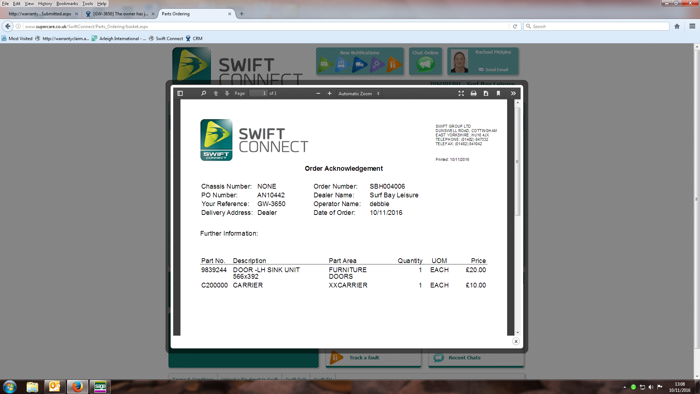Click the page number input field
Viewport: 700px width, 394px height.
(258, 93)
